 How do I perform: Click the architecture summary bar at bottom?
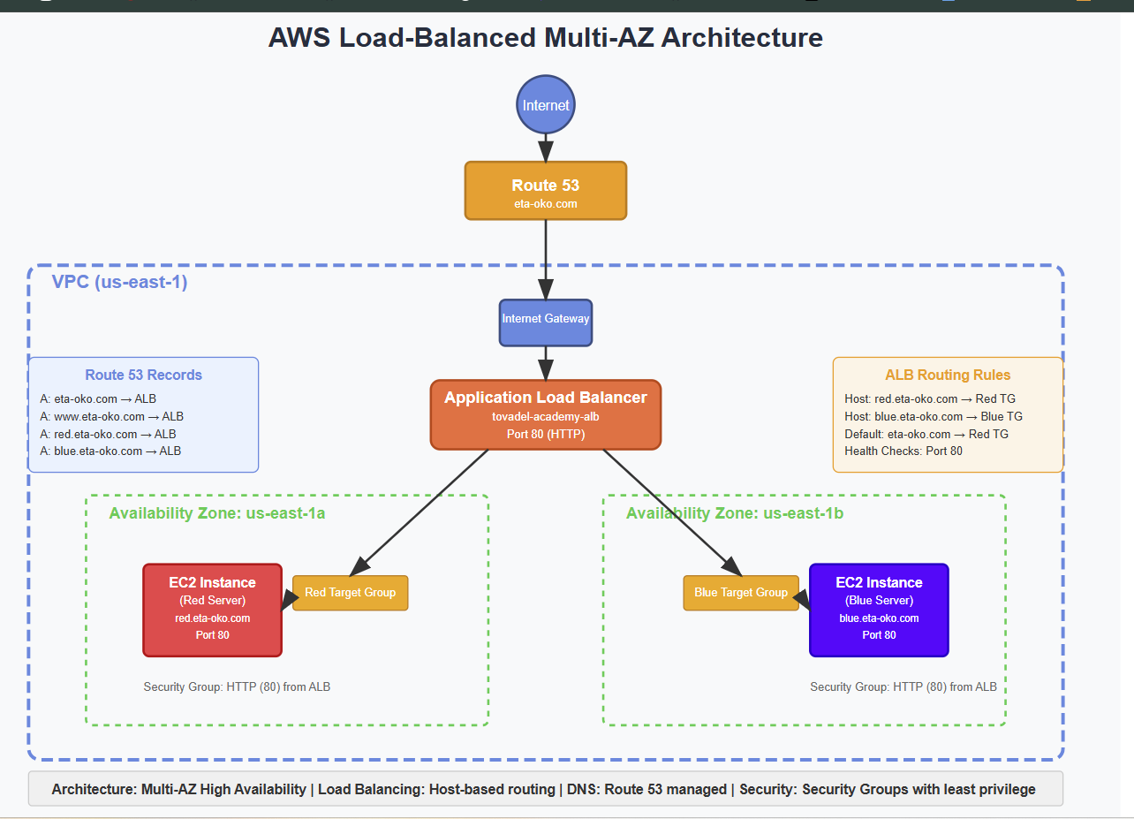(x=545, y=789)
